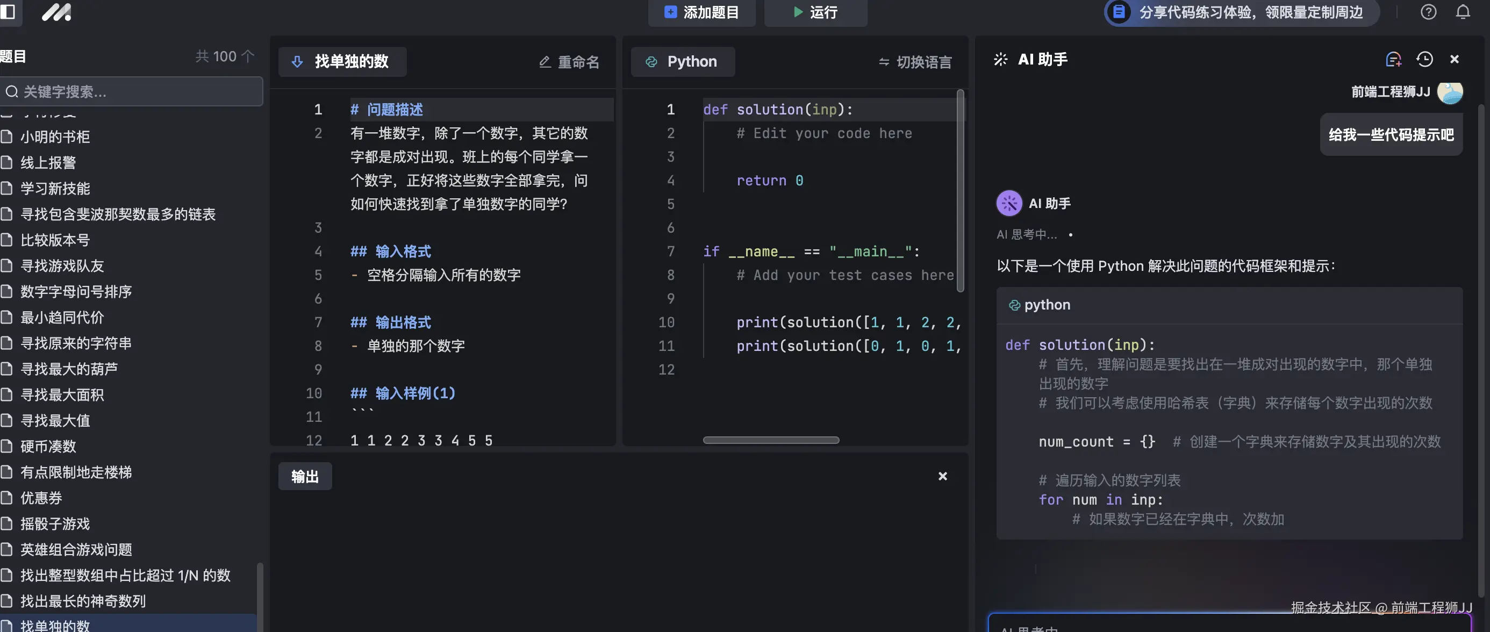Screen dimensions: 1490x632
Task: Click the 添加题目 button
Action: (x=701, y=12)
